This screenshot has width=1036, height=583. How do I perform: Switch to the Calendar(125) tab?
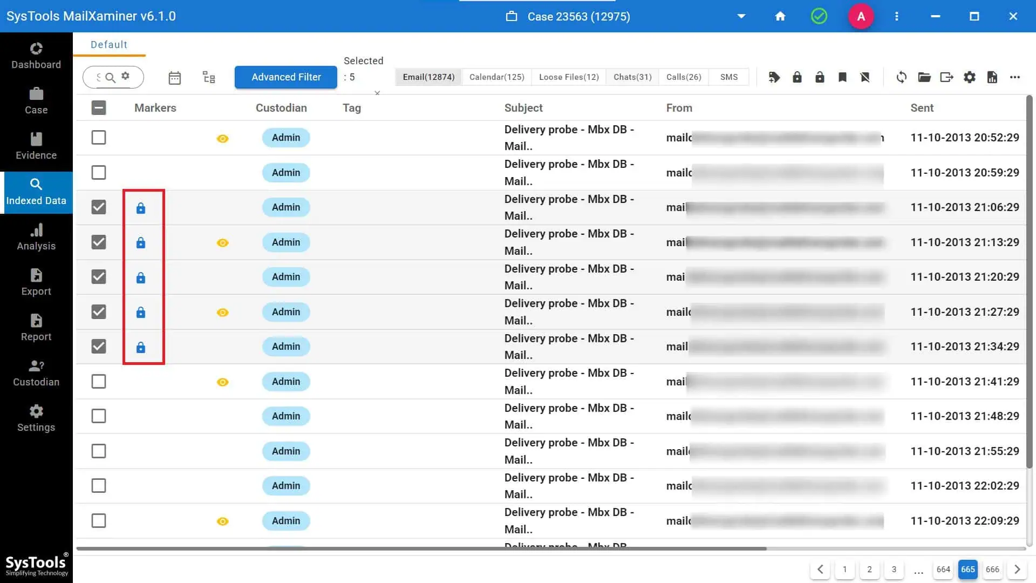[496, 77]
